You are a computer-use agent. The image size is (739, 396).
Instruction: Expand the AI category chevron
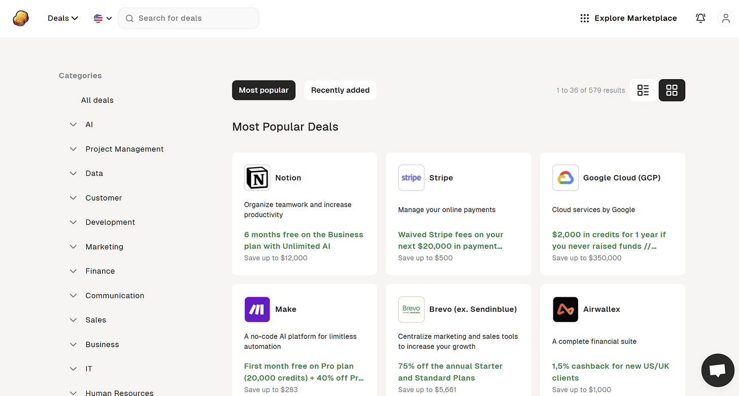click(x=73, y=125)
